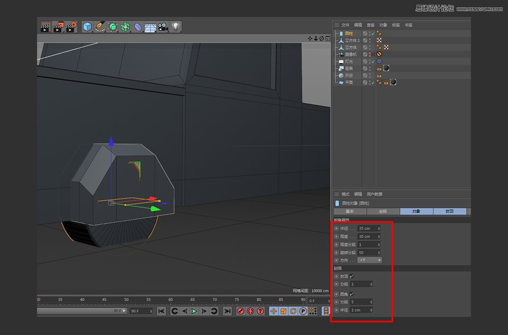Add a Floor environment object from the toolbar
The image size is (508, 335).
point(151,26)
